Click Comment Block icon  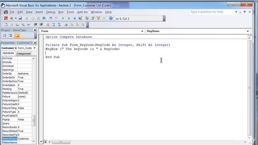54,25
